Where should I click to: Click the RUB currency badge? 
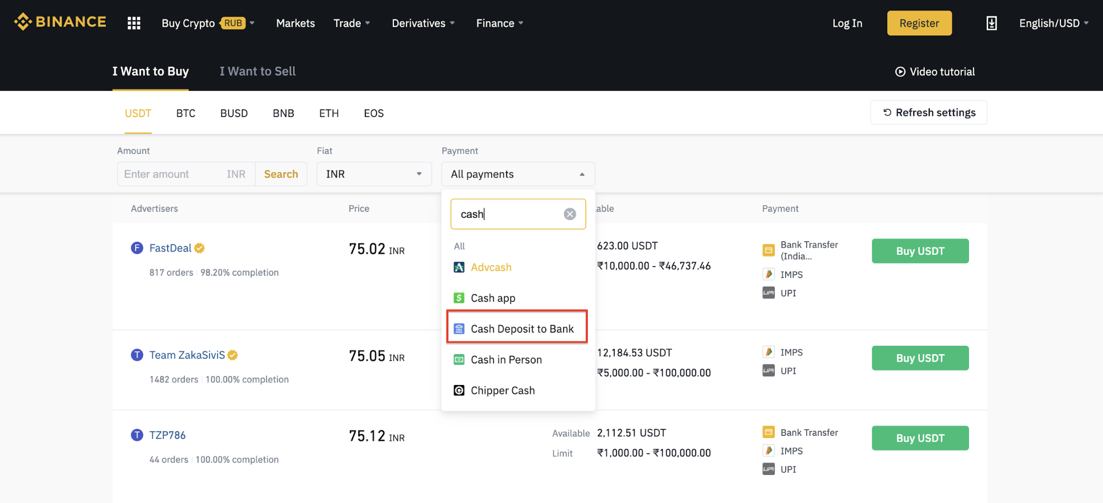233,23
